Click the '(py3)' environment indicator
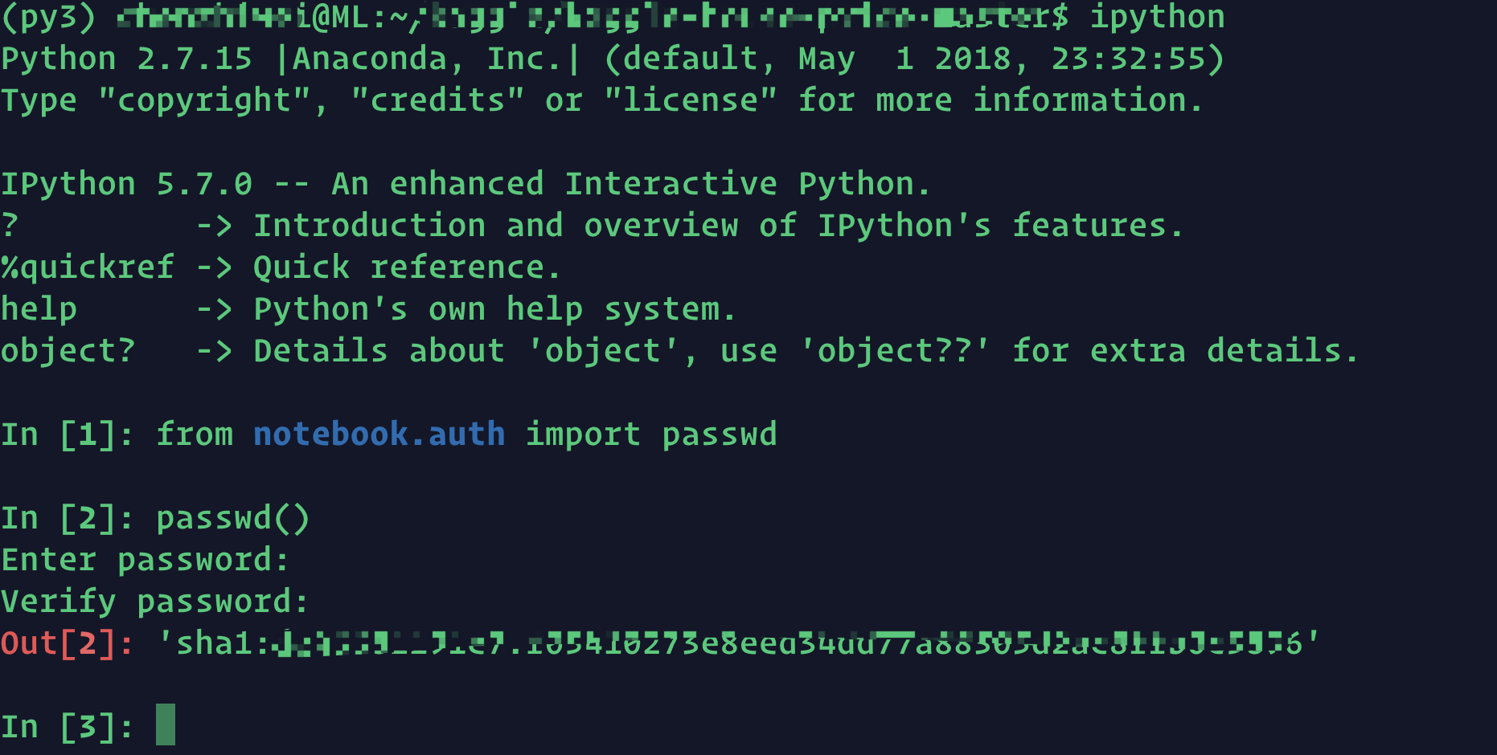This screenshot has height=755, width=1497. 48,17
